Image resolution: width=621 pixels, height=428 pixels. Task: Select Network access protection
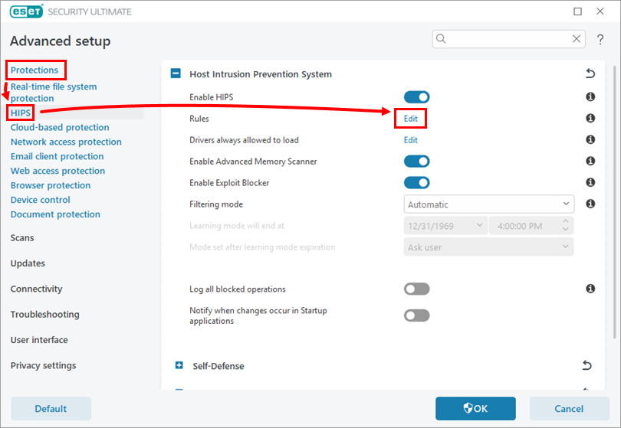(x=66, y=142)
